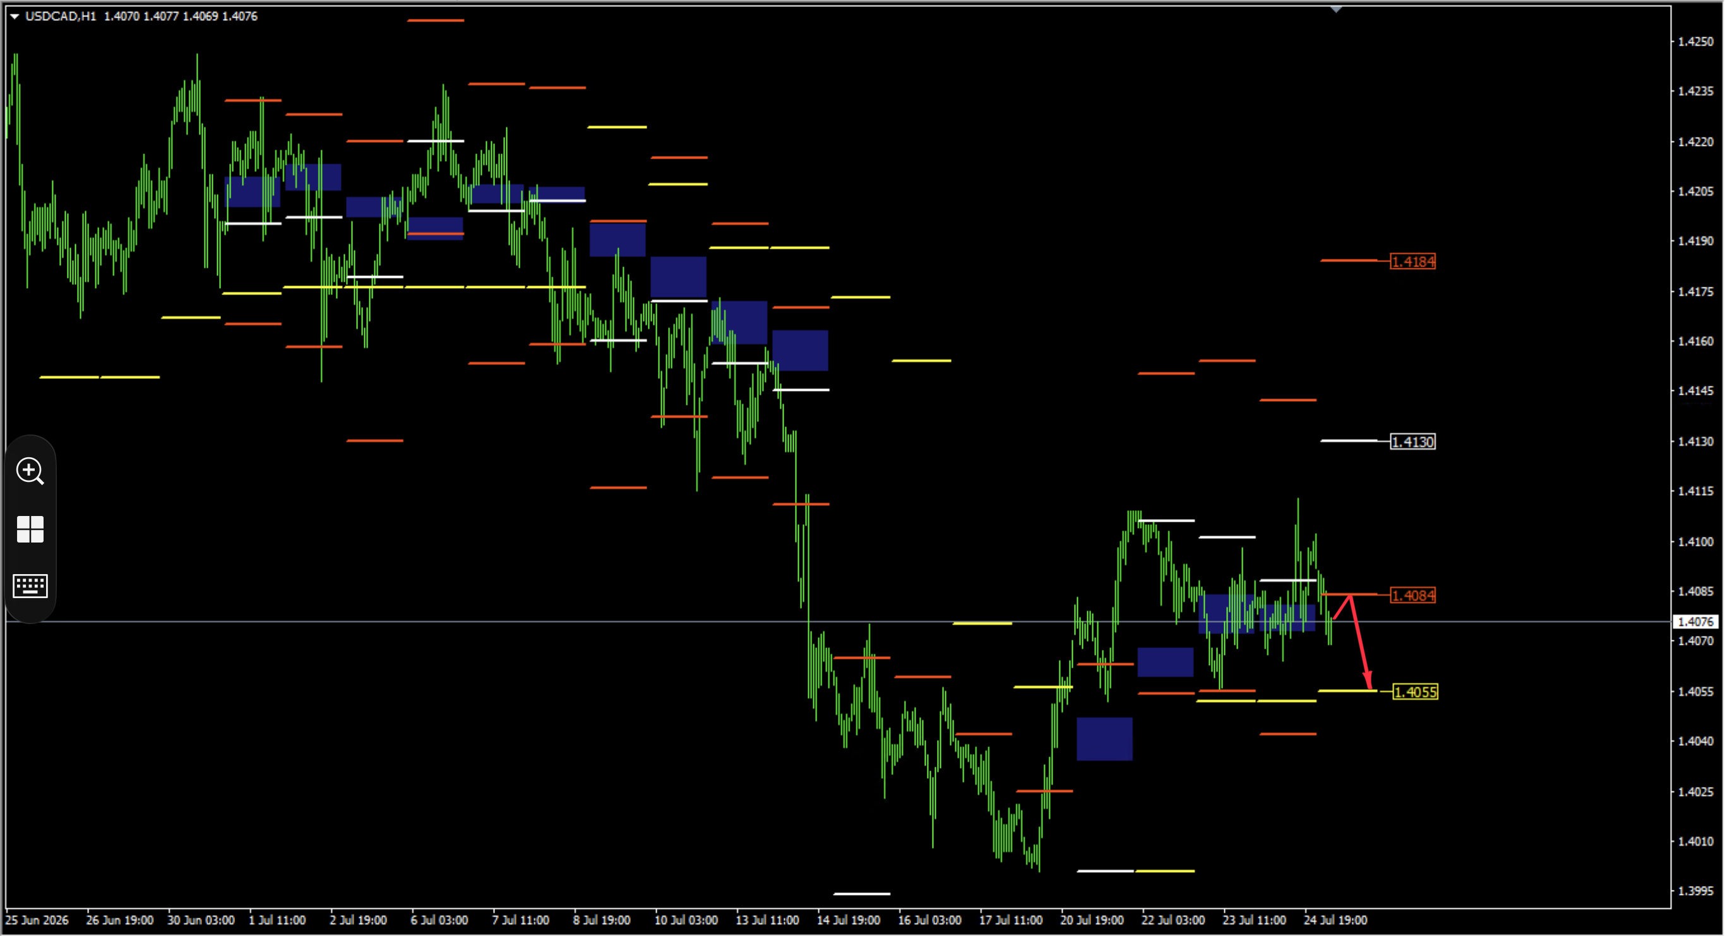This screenshot has height=936, width=1725.
Task: Select the 1.4055 yellow level label
Action: 1415,692
